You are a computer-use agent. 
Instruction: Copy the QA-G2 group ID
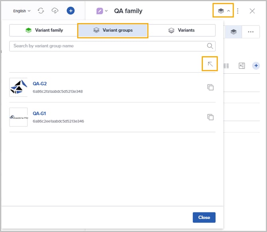point(210,87)
